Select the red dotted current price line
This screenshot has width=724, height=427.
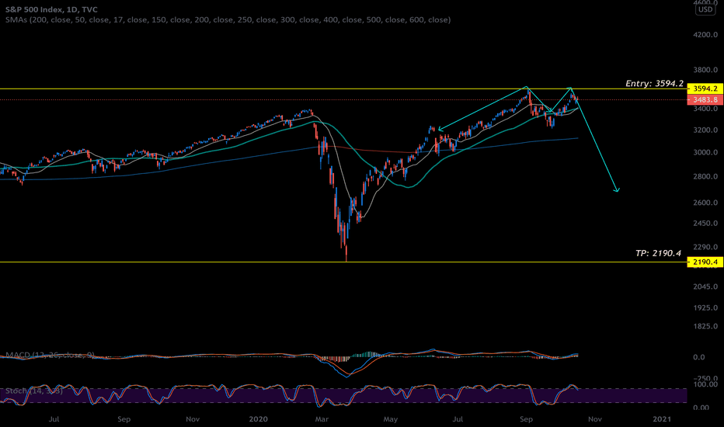coord(343,99)
